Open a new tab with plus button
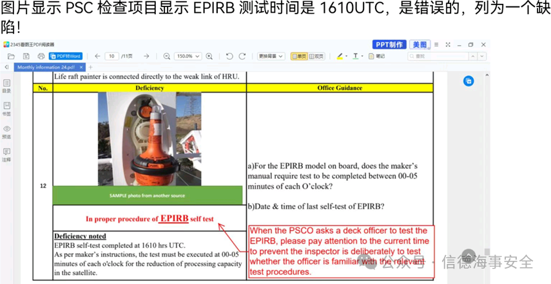The height and width of the screenshot is (284, 551). pos(91,67)
